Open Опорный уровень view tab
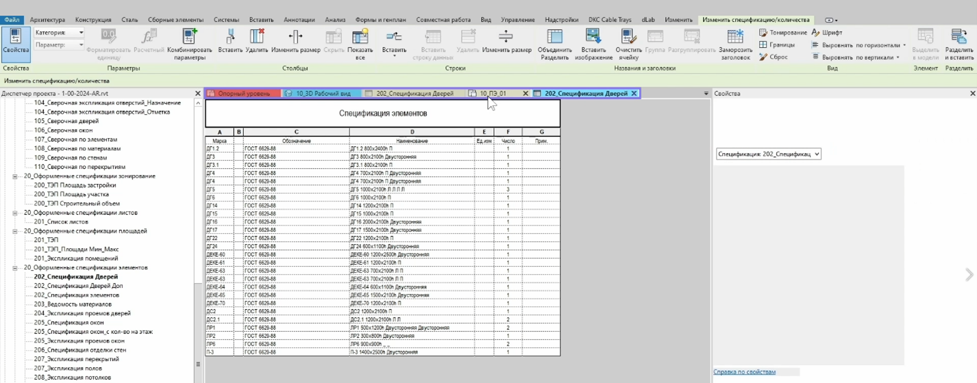 [x=243, y=94]
